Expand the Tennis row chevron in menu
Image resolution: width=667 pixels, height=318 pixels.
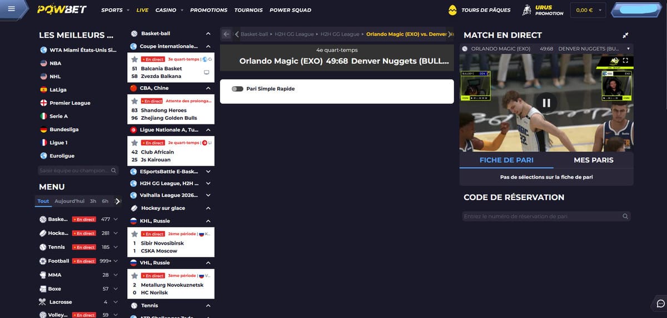[x=116, y=247]
